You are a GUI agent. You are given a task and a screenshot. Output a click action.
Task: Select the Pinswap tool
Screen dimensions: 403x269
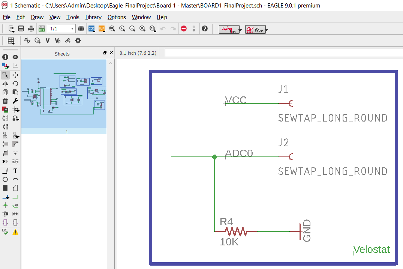(x=5, y=118)
